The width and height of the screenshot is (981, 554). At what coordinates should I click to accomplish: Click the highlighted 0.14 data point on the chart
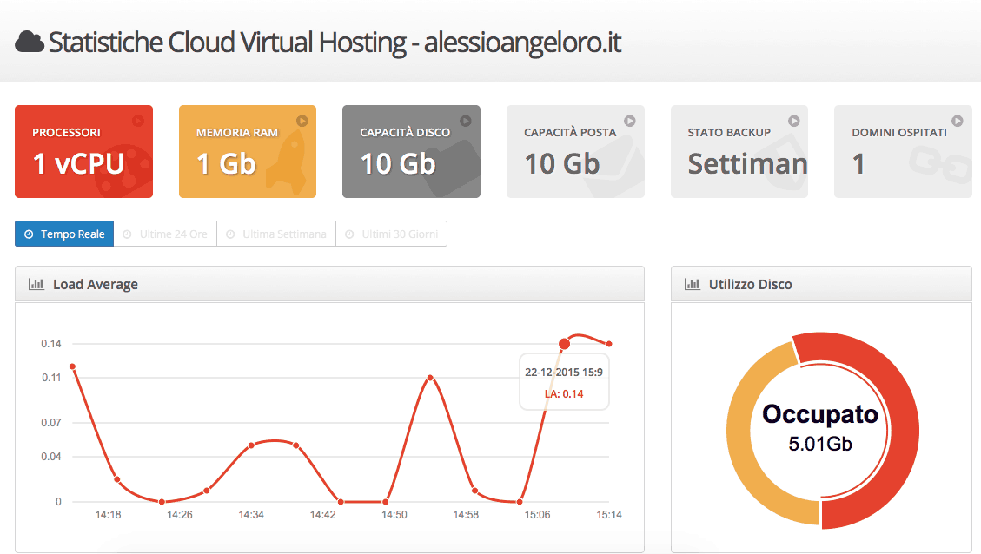click(x=564, y=344)
